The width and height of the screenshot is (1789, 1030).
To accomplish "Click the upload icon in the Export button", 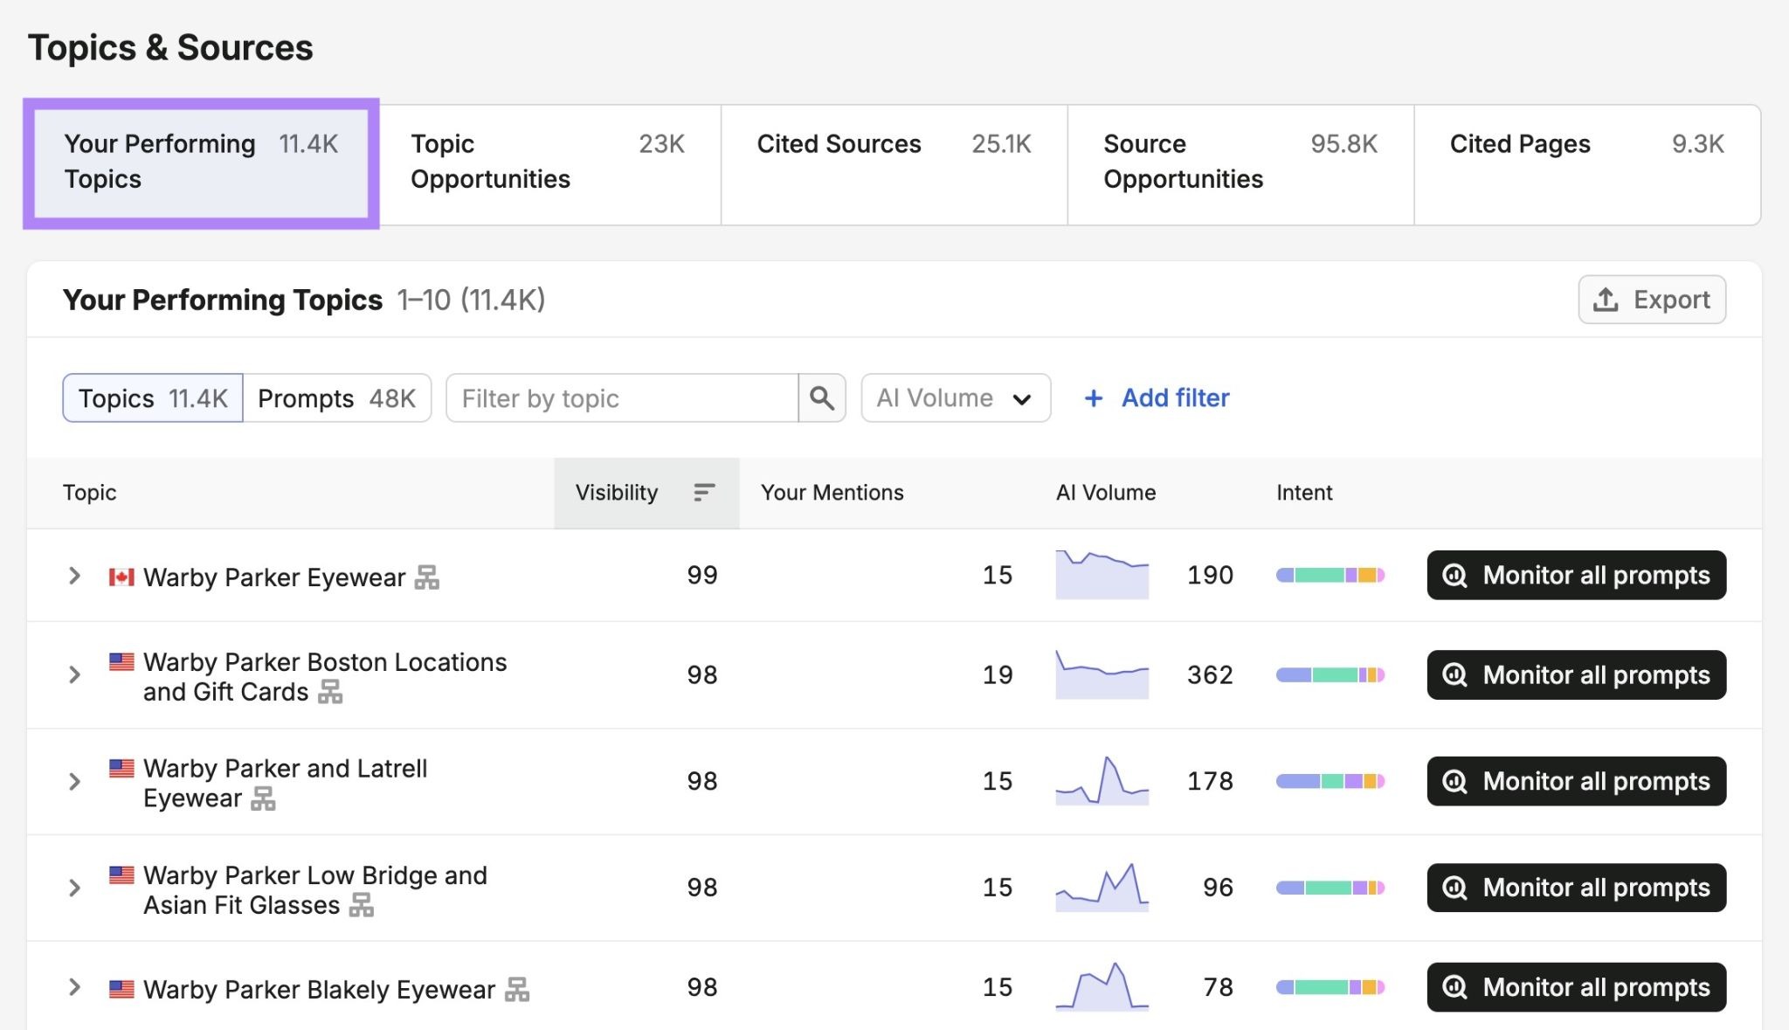I will (x=1606, y=300).
